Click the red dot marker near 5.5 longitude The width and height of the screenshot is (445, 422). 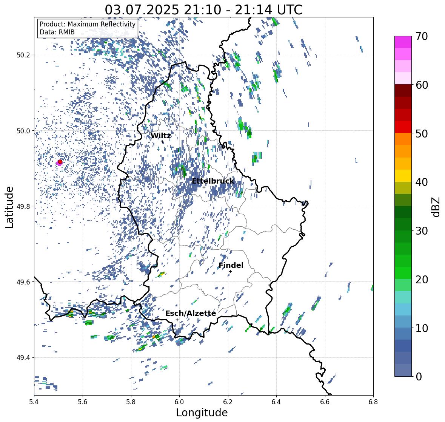pyautogui.click(x=60, y=162)
